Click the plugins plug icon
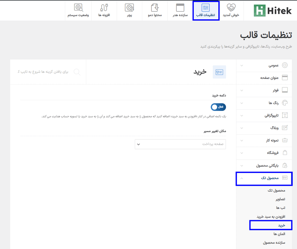The width and height of the screenshot is (297, 249). tap(104, 8)
